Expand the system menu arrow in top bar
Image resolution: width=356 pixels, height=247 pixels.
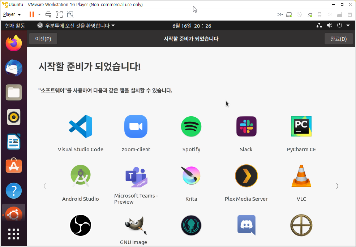tap(348, 25)
